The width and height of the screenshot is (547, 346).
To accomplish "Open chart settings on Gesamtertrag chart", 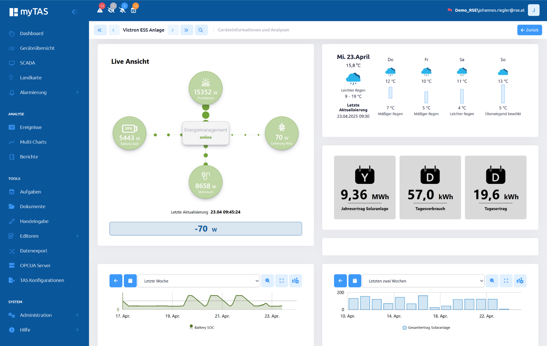I will pyautogui.click(x=520, y=281).
